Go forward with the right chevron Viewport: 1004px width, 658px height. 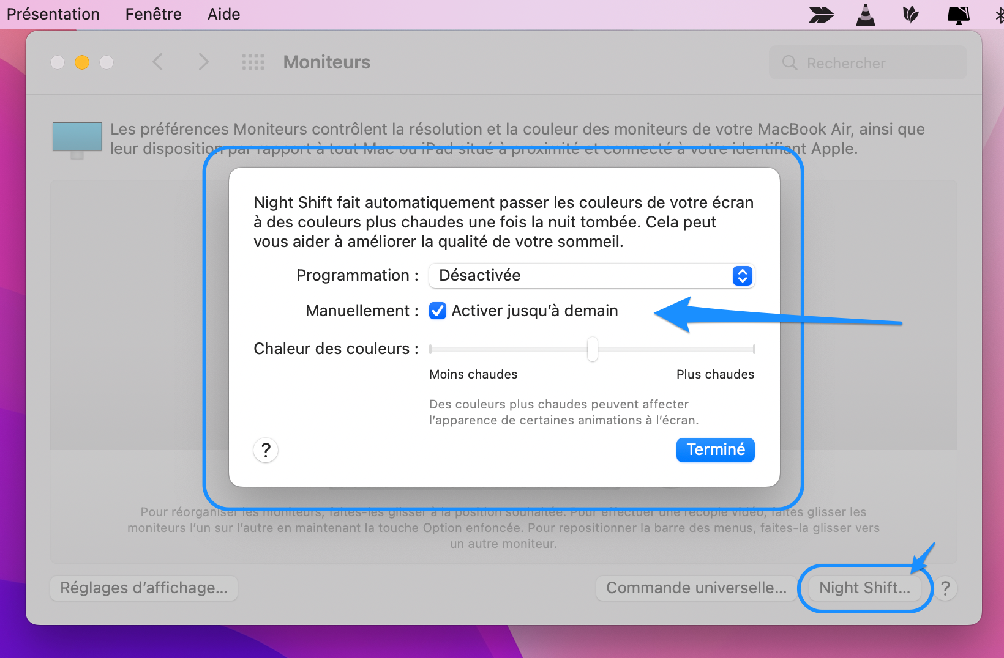[x=204, y=62]
